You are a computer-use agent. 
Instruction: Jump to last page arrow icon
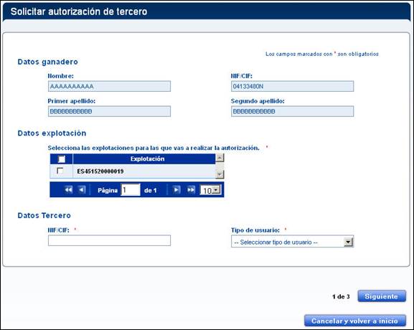tap(191, 190)
